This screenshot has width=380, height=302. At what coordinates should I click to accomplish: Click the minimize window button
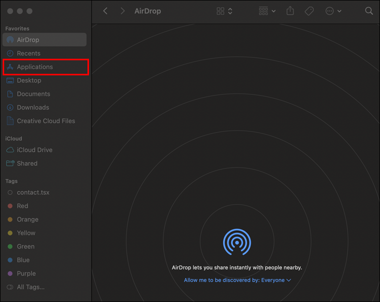click(x=20, y=11)
